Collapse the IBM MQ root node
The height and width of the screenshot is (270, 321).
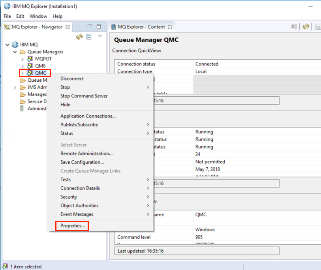tap(8, 45)
